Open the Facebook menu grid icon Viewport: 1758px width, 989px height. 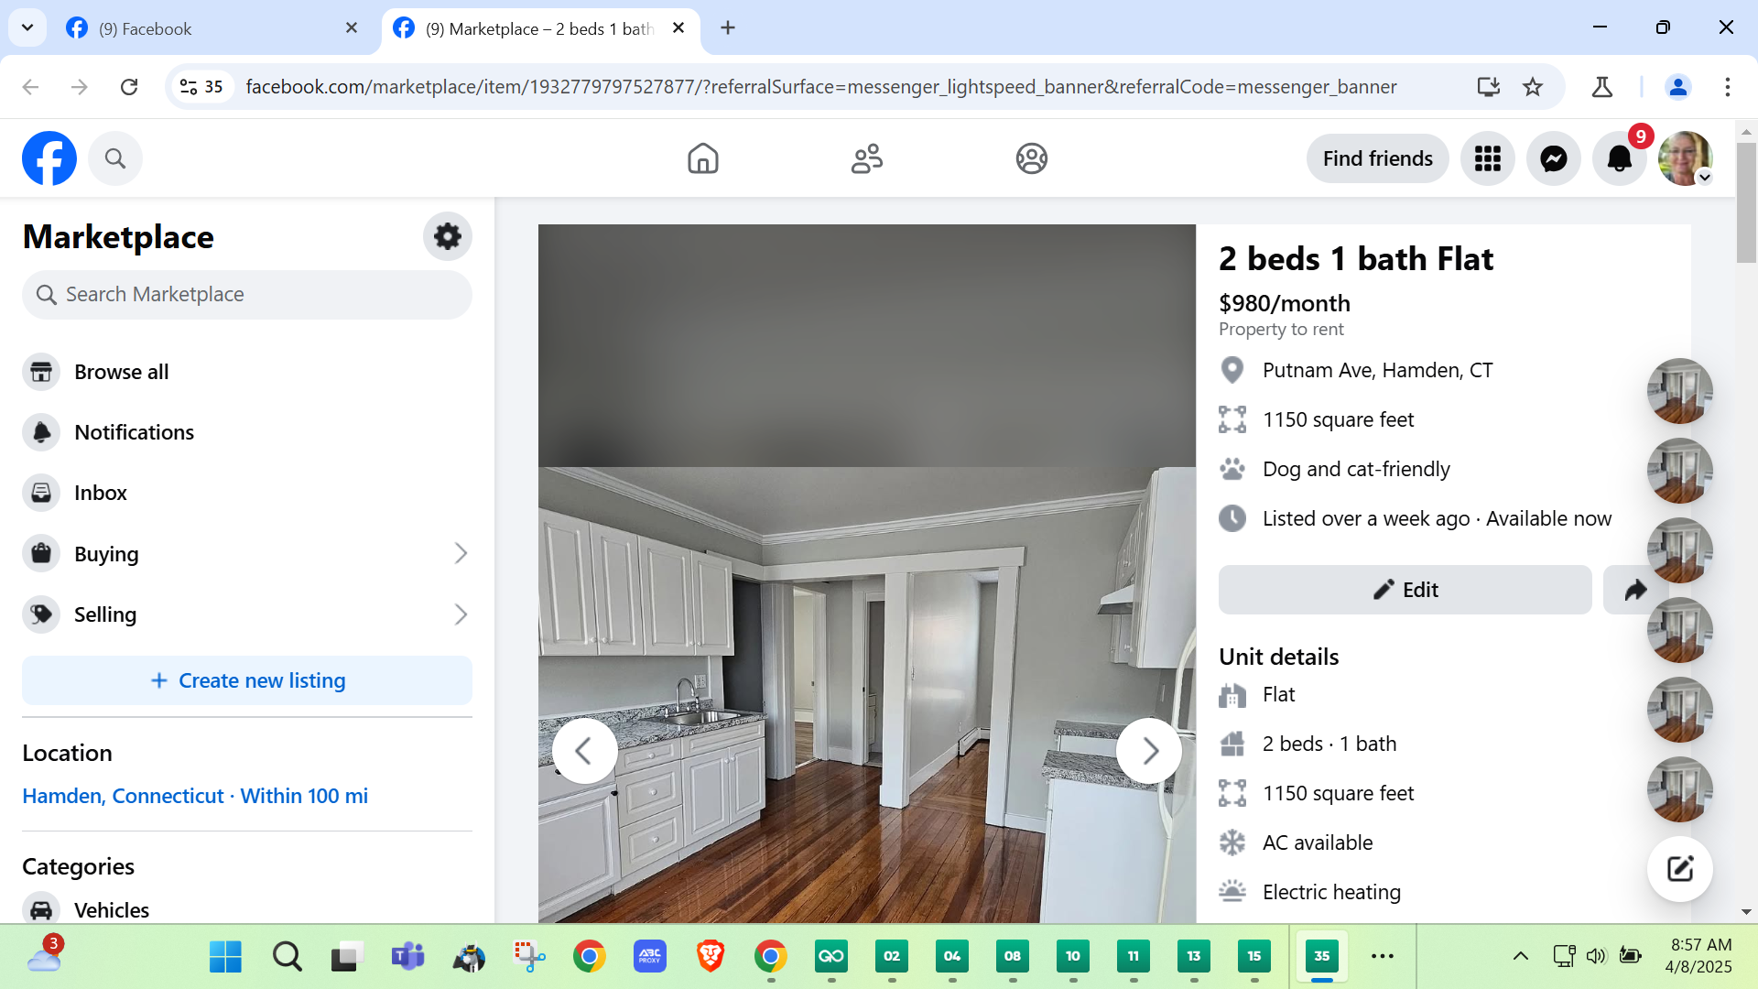point(1487,158)
